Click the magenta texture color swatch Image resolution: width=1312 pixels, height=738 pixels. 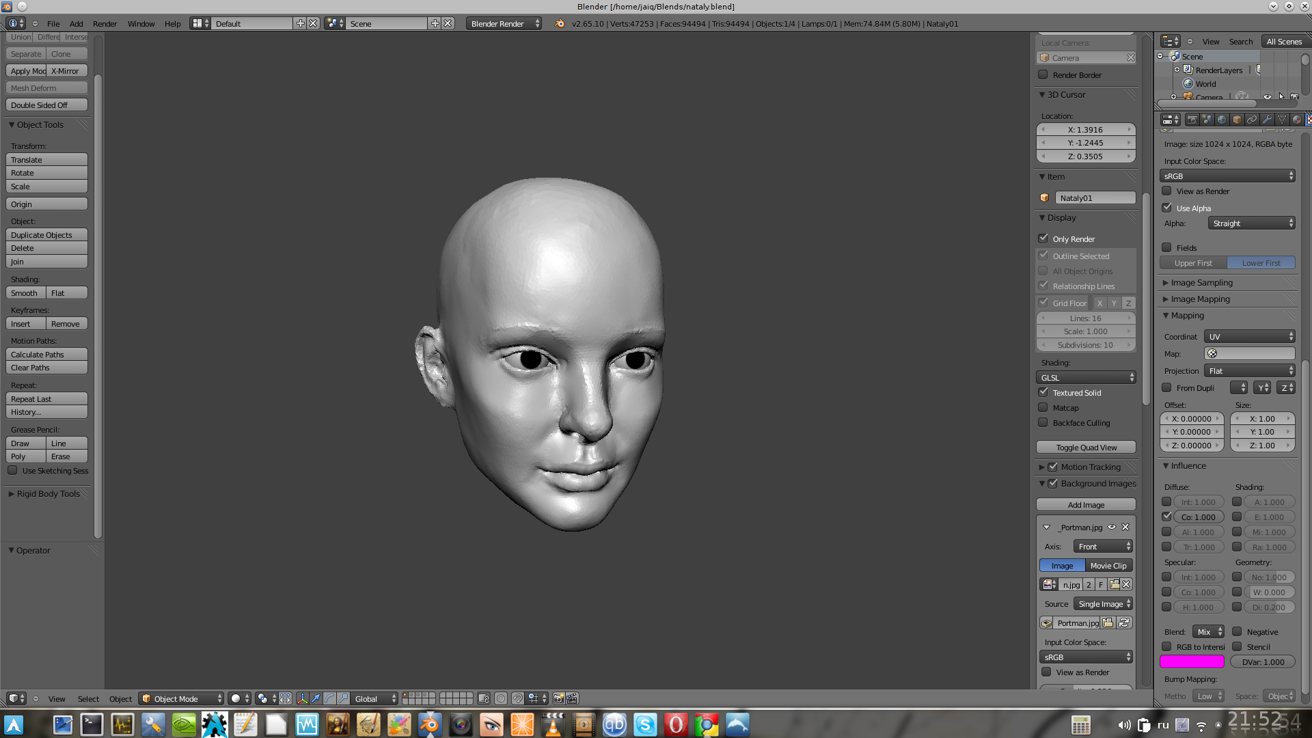click(x=1192, y=661)
